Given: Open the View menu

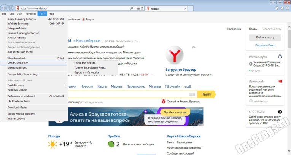Looking at the screenshot, I should (20, 14).
